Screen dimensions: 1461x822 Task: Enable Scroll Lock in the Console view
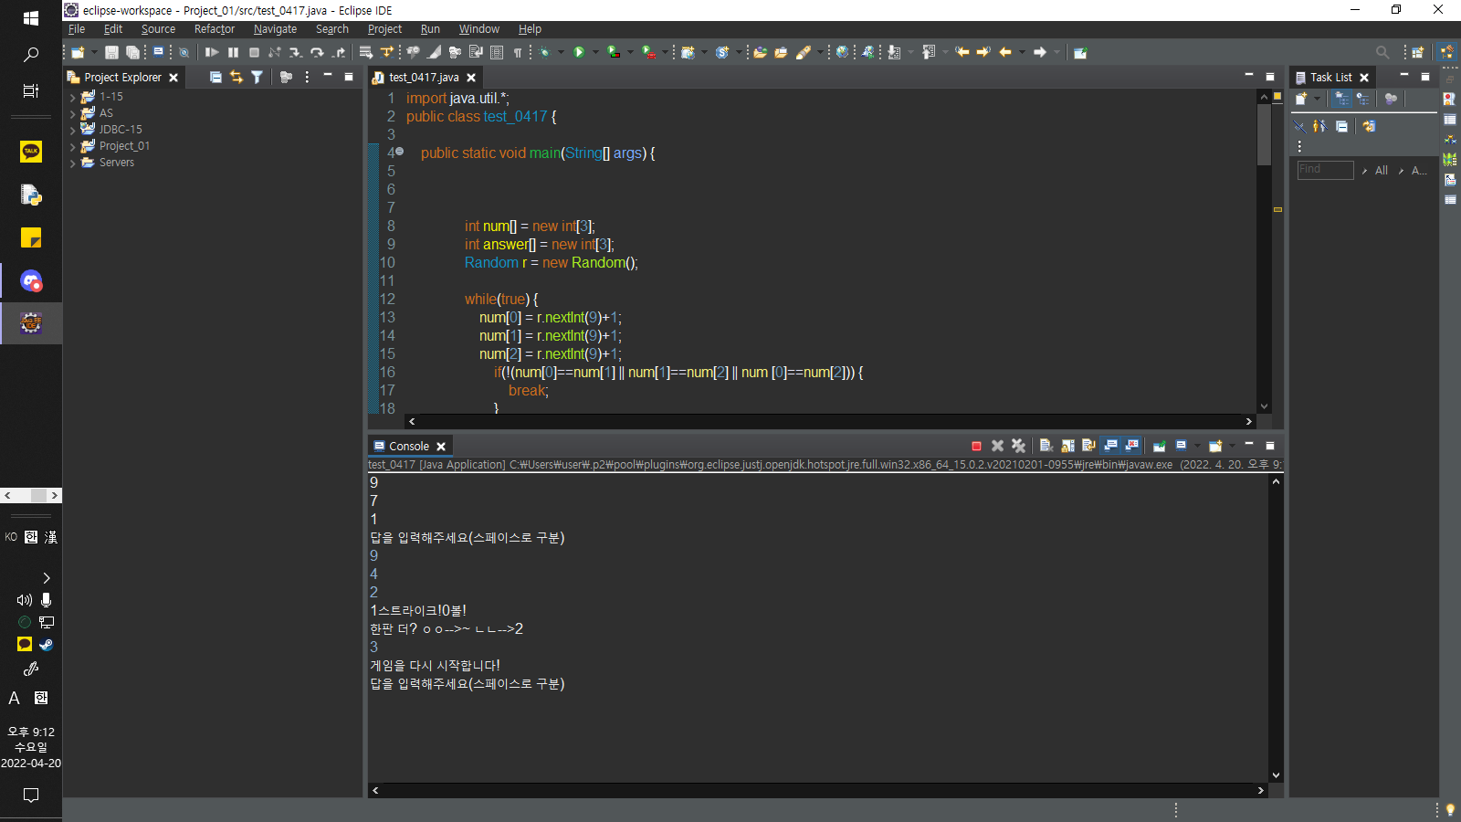pyautogui.click(x=1067, y=446)
